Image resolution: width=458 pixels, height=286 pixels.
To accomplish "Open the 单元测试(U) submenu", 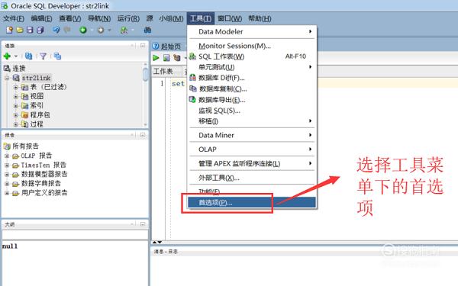I will tap(252, 67).
